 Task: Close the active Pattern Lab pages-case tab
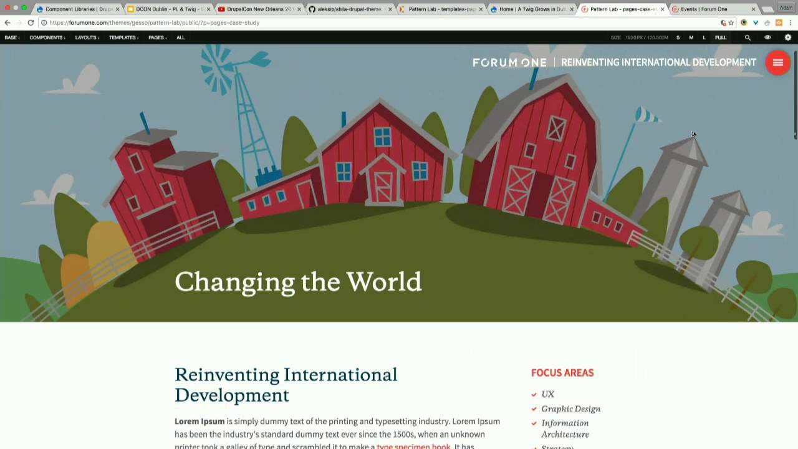coord(662,9)
